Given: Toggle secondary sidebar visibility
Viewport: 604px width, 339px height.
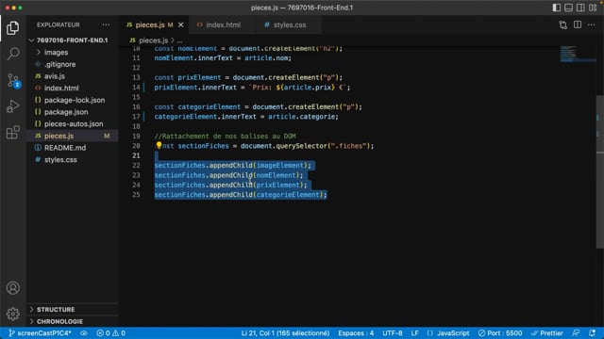Looking at the screenshot, I should coord(580,8).
